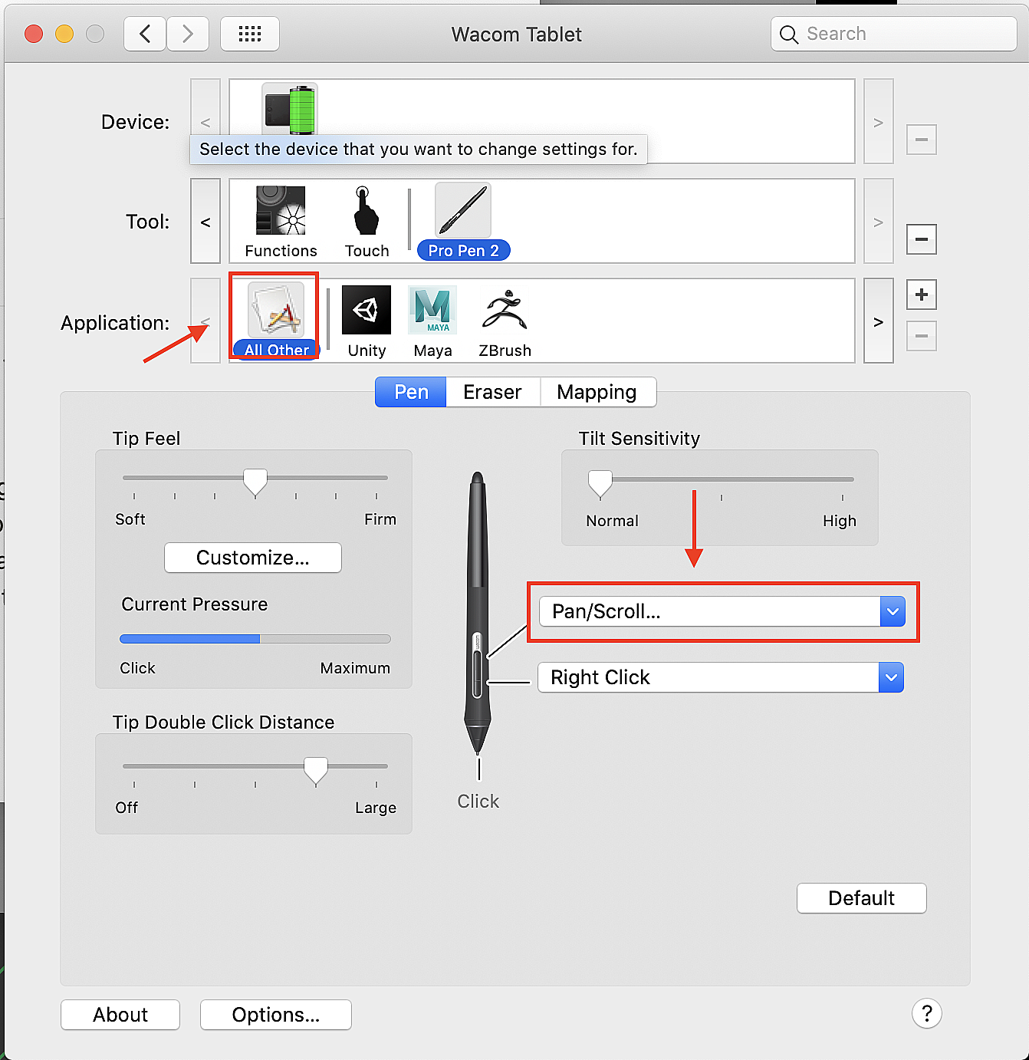Adjust the Tilt Sensitivity slider
The height and width of the screenshot is (1060, 1029).
(x=600, y=482)
